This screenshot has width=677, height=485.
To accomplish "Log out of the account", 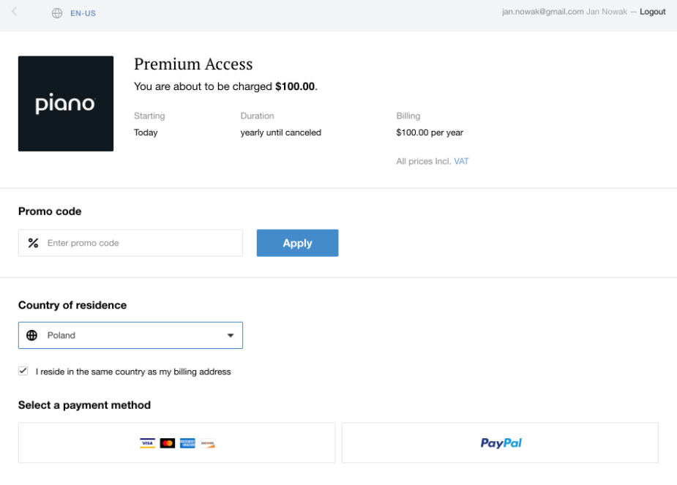I will [652, 12].
